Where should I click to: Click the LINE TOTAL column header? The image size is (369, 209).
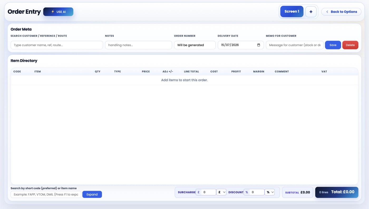(191, 72)
